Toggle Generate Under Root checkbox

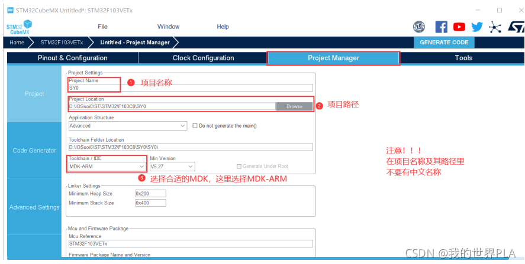point(239,166)
